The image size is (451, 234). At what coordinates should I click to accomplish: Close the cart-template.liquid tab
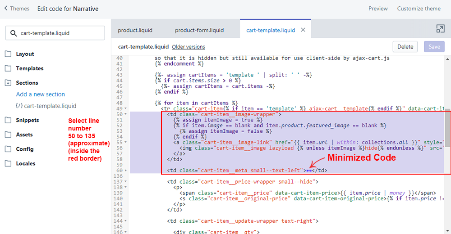303,30
